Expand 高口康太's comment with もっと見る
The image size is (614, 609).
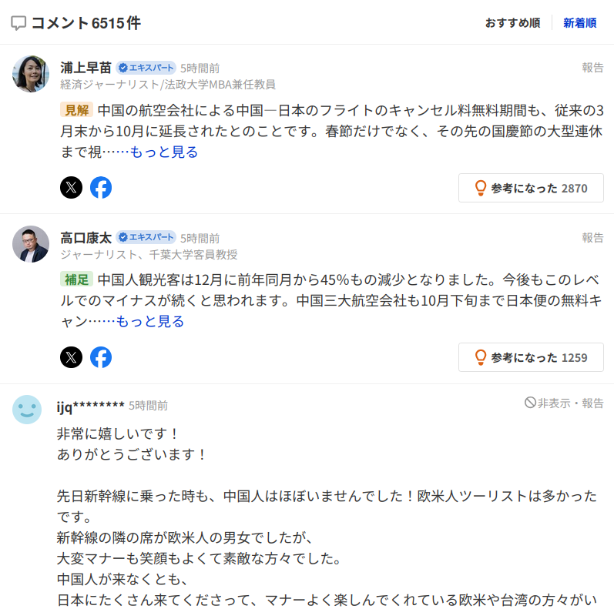point(150,321)
